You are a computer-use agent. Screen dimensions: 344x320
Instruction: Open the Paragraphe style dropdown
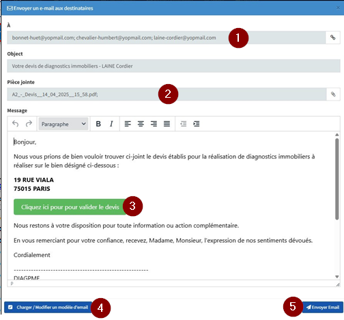click(x=63, y=124)
